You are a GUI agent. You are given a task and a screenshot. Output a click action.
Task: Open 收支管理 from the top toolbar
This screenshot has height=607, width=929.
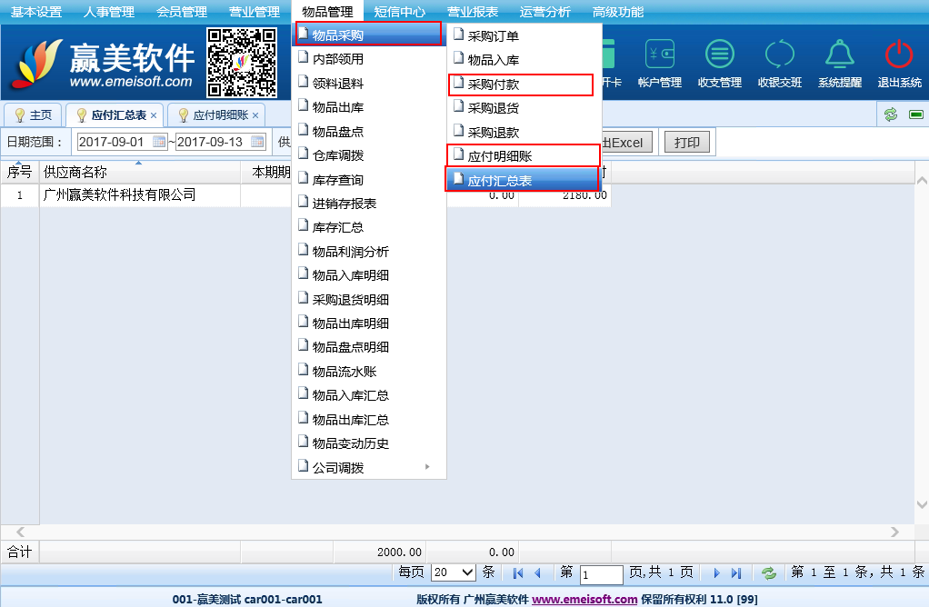coord(720,55)
